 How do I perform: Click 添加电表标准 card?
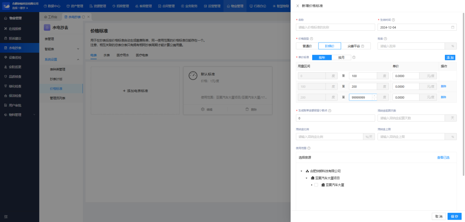click(x=135, y=91)
